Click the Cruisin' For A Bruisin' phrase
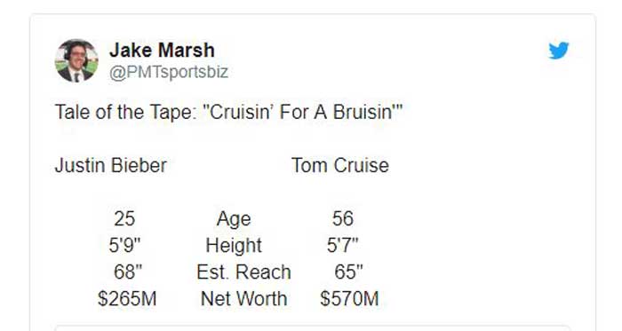Image resolution: width=622 pixels, height=331 pixels. (x=302, y=112)
